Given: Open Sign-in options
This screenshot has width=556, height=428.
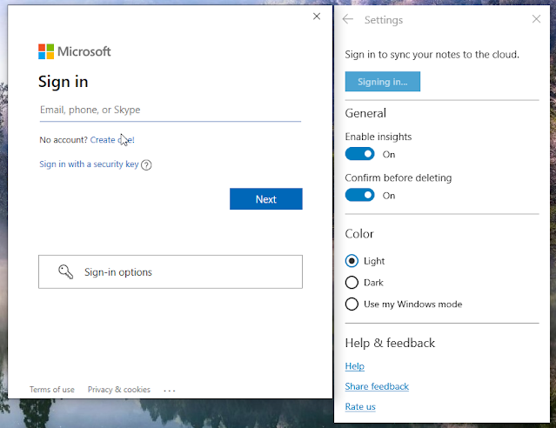Looking at the screenshot, I should pos(171,271).
